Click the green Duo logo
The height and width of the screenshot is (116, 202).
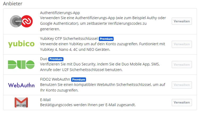21,64
